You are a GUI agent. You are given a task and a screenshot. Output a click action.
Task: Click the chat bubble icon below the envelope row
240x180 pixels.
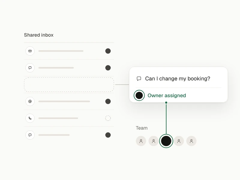[30, 68]
